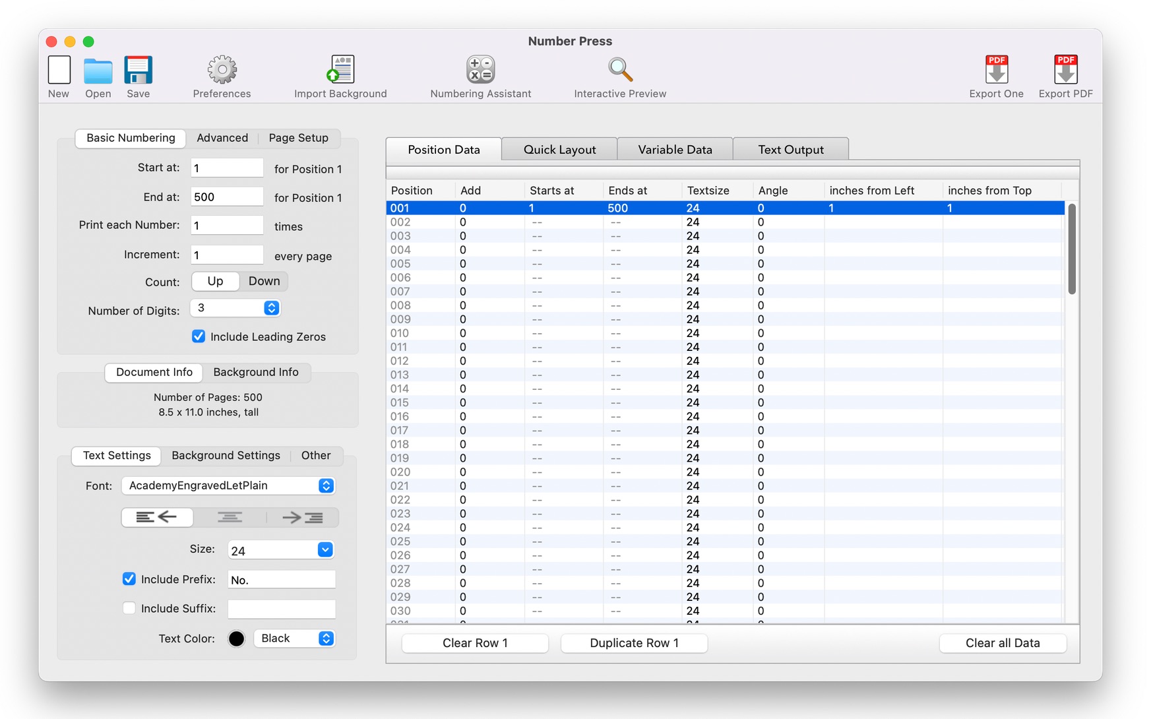Click the Textsize column header
1153x719 pixels.
coord(718,191)
